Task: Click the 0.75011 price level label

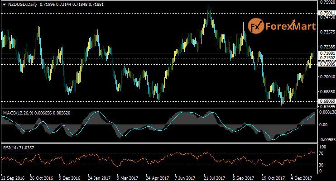Action: pyautogui.click(x=327, y=13)
